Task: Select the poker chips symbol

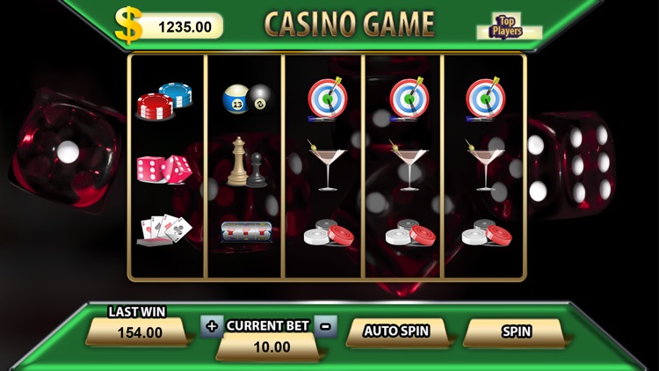Action: point(164,101)
